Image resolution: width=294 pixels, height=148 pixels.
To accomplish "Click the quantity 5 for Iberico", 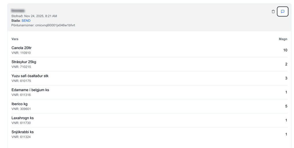I will (286, 106).
